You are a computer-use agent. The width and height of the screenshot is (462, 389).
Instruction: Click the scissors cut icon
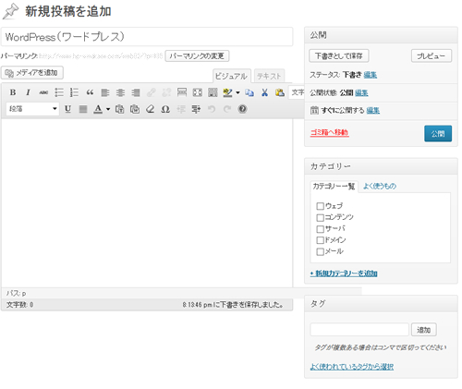point(264,92)
